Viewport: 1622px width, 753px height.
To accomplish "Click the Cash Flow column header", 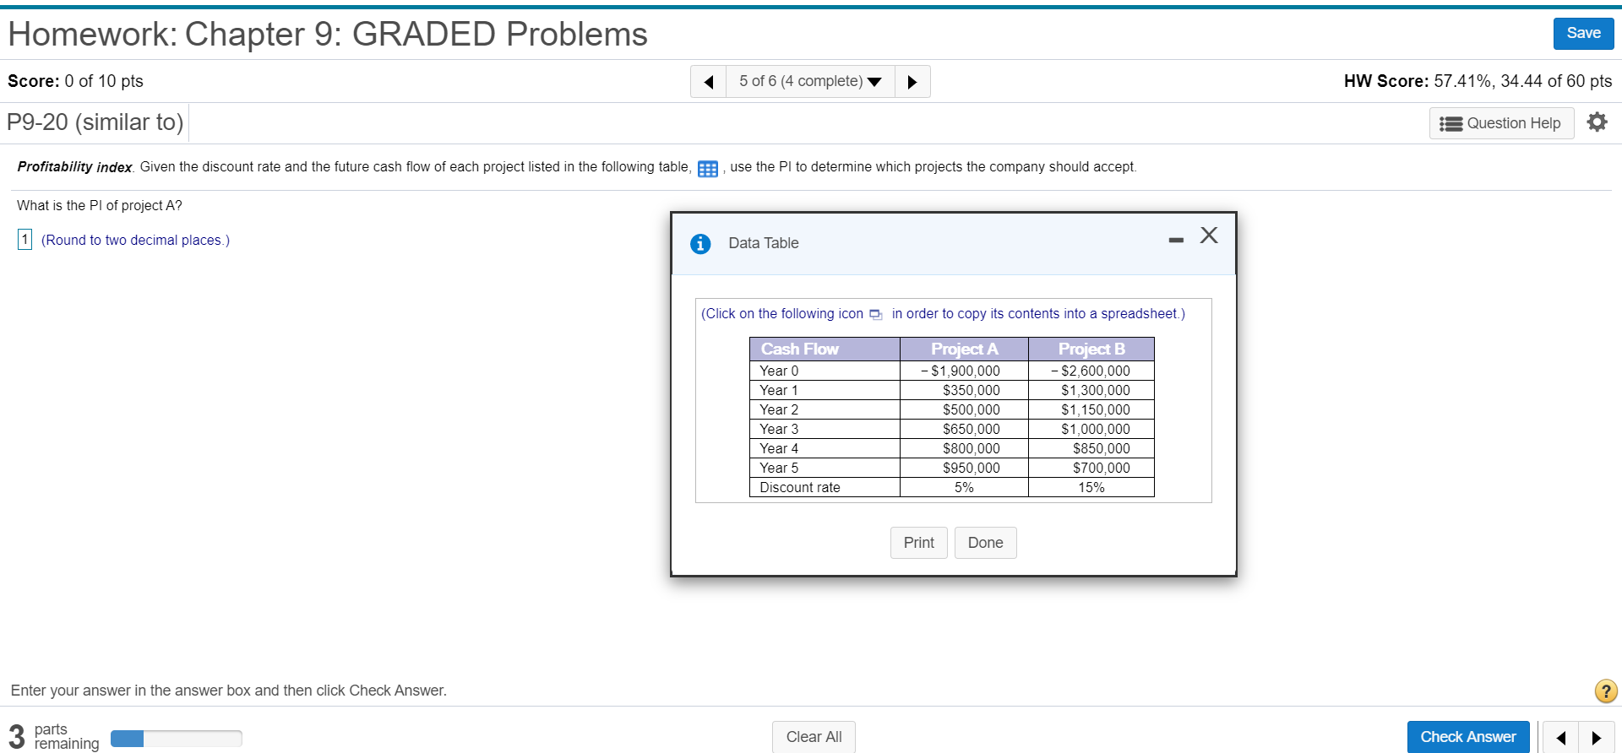I will (825, 349).
